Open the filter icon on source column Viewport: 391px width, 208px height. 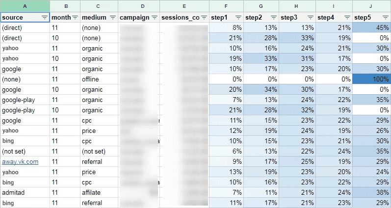pos(45,18)
